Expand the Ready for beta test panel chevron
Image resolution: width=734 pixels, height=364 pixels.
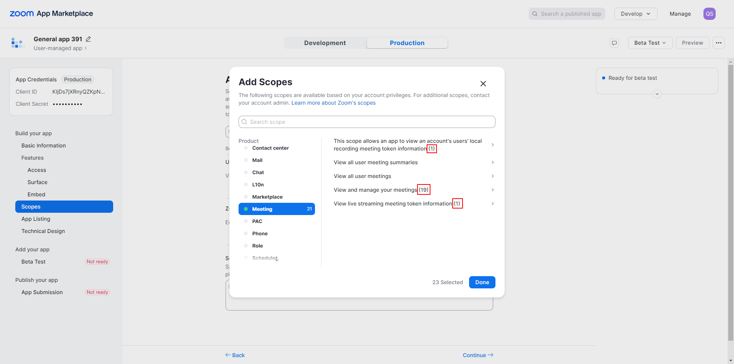[x=657, y=94]
